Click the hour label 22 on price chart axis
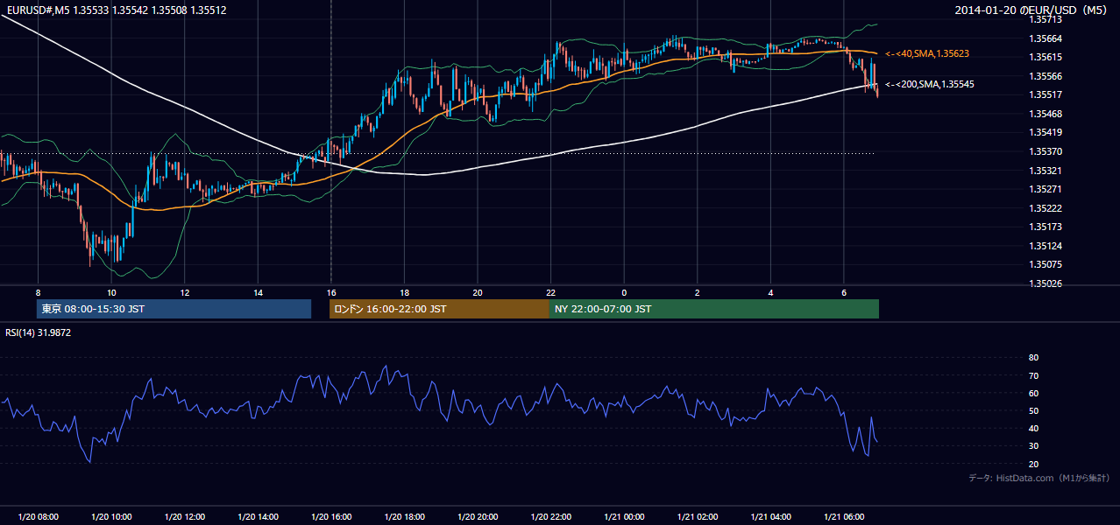 click(550, 292)
